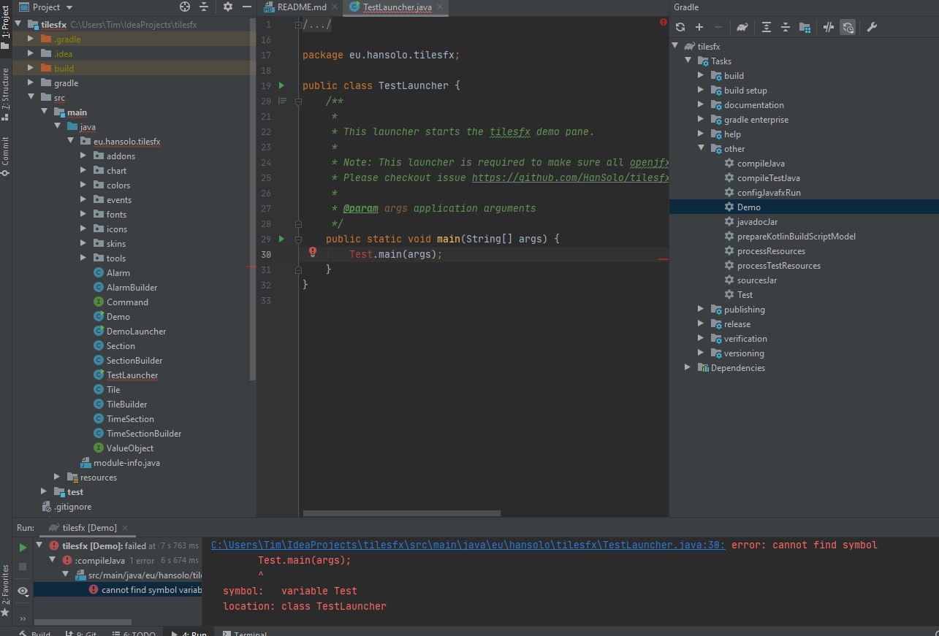The height and width of the screenshot is (636, 939).
Task: Collapse all in Project panel
Action: (x=203, y=7)
